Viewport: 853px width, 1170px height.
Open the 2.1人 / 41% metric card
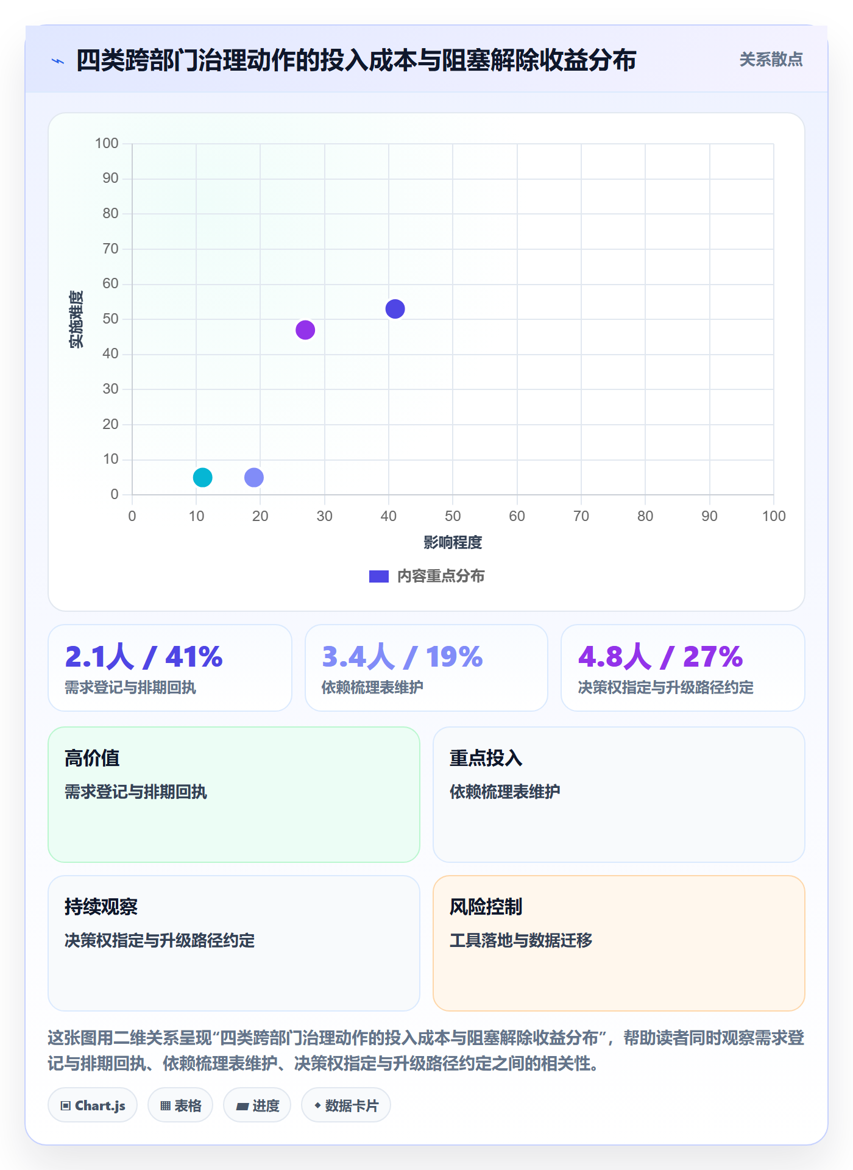pos(170,668)
